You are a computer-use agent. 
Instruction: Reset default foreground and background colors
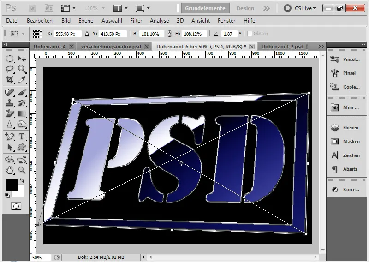pos(7,196)
